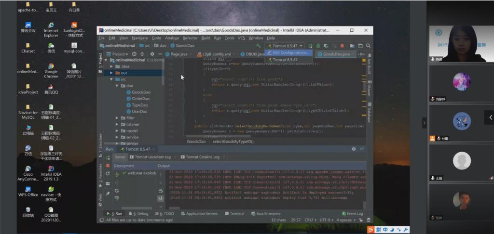Image resolution: width=494 pixels, height=234 pixels.
Task: Select Edit Configurations... in the dropdown
Action: (290, 52)
